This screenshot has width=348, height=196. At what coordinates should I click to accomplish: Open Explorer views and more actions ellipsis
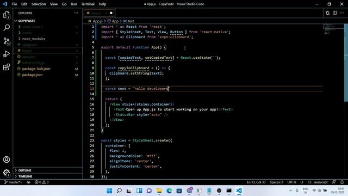pyautogui.click(x=76, y=13)
